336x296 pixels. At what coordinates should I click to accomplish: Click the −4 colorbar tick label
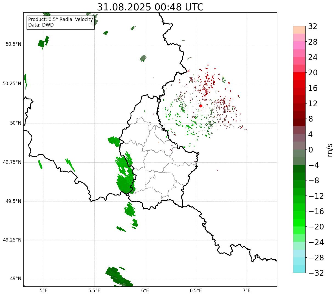[x=314, y=165]
